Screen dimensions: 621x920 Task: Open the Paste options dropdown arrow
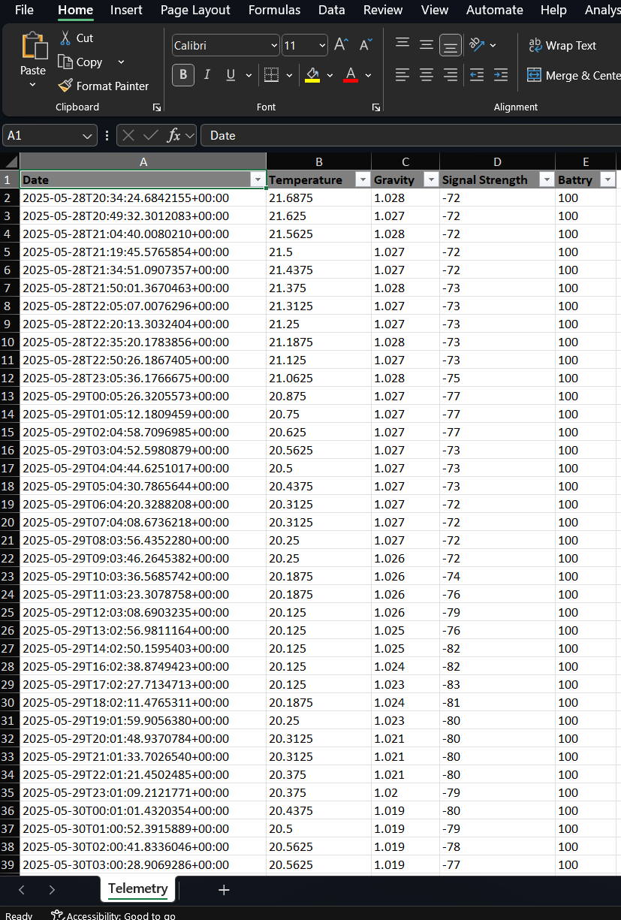click(32, 85)
